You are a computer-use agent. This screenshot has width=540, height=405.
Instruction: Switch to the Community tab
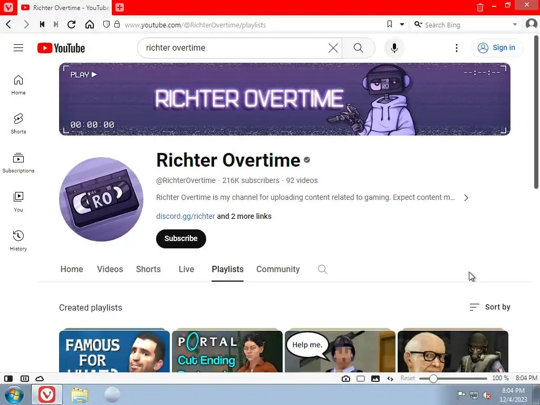[x=278, y=269]
